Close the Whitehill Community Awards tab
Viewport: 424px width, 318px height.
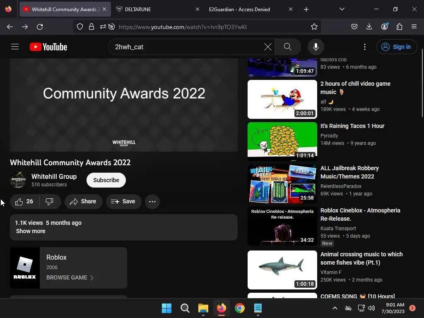click(104, 9)
